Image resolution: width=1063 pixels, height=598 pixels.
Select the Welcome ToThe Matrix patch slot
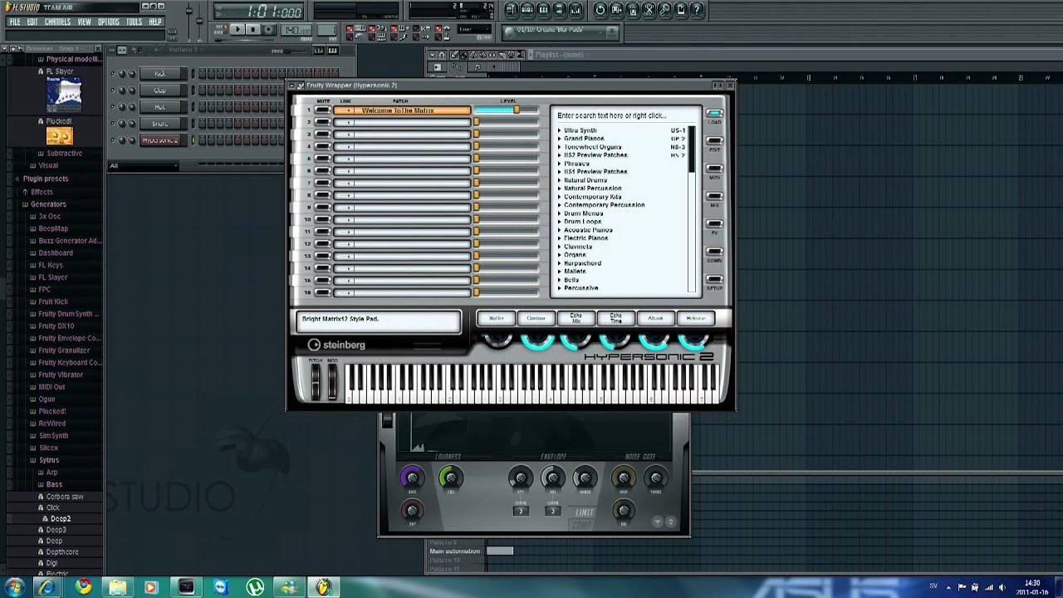402,110
